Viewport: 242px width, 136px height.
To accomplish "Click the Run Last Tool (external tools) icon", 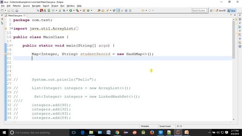I will coord(77,11).
